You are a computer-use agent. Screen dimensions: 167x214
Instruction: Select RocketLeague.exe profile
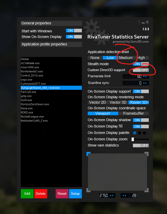point(51,116)
